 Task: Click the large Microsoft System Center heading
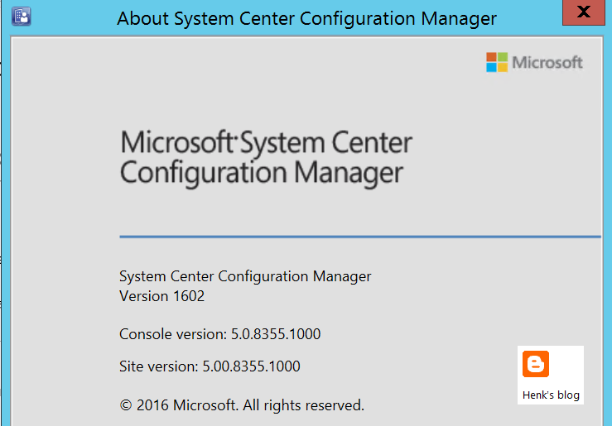pos(266,142)
